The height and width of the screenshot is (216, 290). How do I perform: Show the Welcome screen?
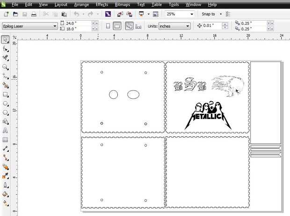[156, 14]
